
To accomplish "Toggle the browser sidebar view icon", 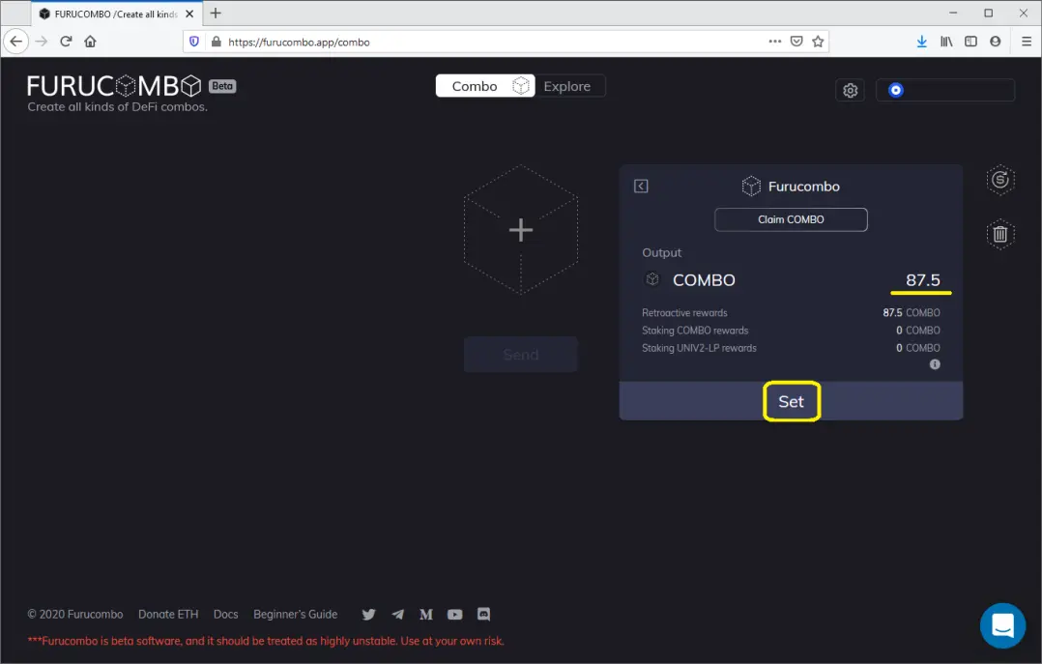I will (x=970, y=42).
